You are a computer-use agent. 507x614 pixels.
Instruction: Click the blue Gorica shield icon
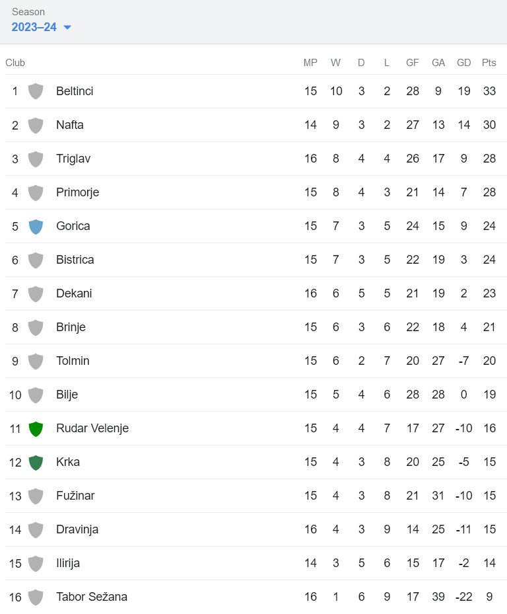(x=36, y=226)
